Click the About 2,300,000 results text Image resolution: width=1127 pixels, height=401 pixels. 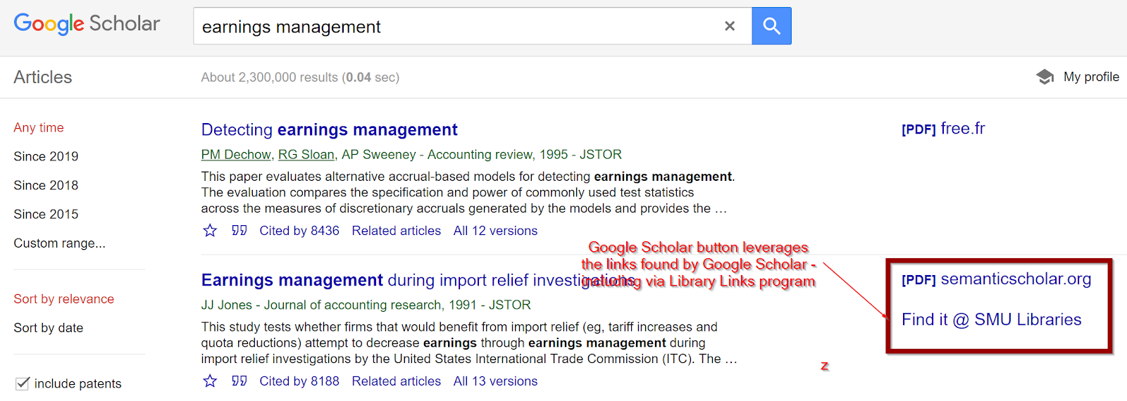tap(300, 77)
